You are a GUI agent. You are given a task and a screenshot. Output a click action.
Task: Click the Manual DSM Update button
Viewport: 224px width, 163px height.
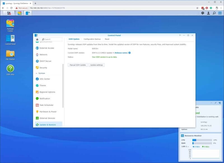[x=78, y=65]
